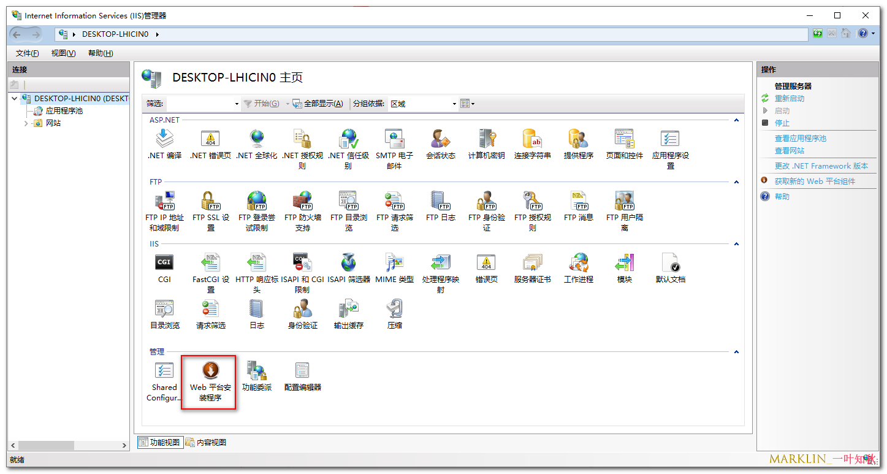Viewport: 887px width, 474px height.
Task: Open the 请求筛选 icon
Action: click(210, 308)
